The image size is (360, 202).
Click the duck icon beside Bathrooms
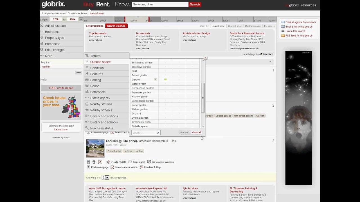(87, 92)
